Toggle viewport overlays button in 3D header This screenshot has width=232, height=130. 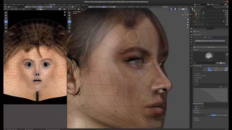click(175, 9)
